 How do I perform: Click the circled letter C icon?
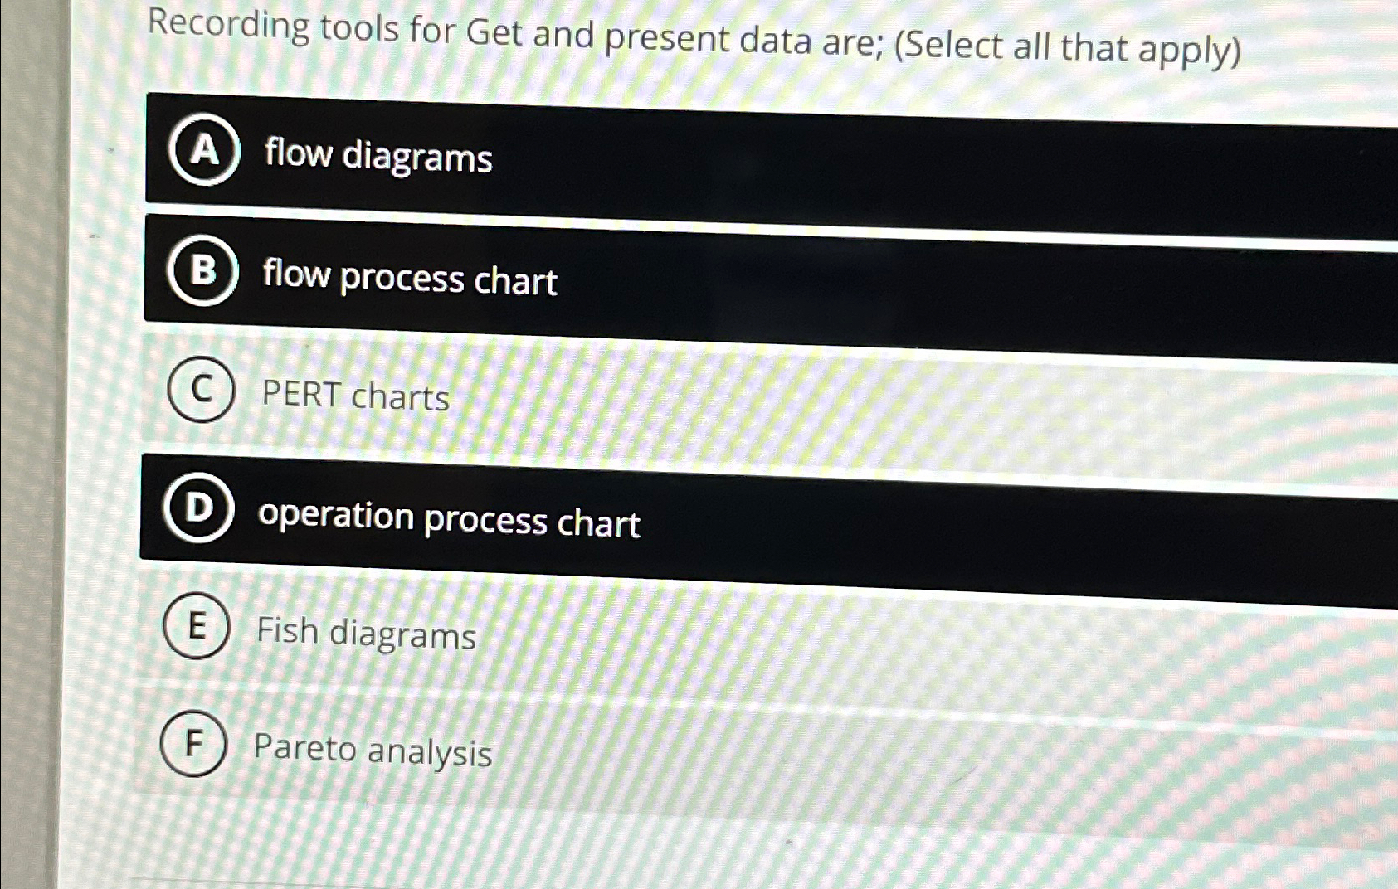202,391
